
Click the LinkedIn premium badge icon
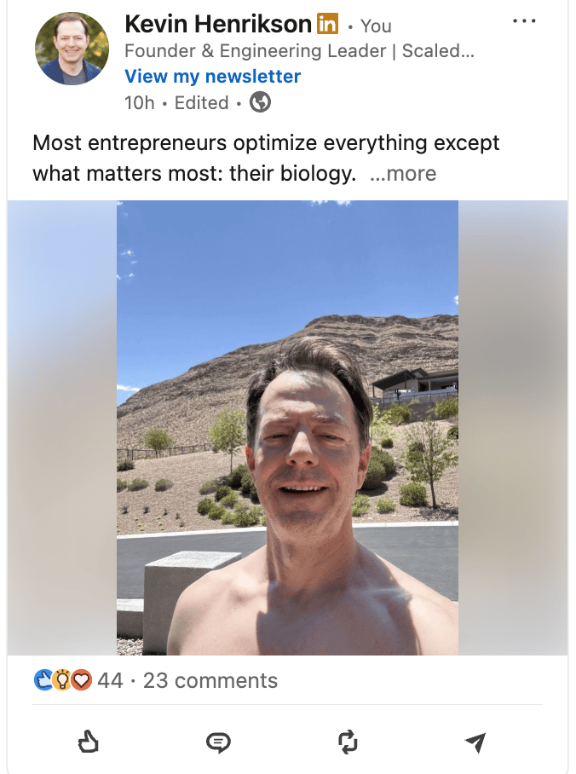327,23
